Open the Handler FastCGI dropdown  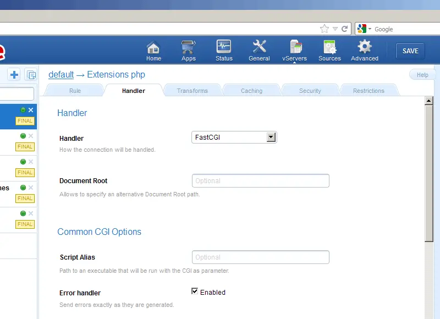tap(234, 137)
